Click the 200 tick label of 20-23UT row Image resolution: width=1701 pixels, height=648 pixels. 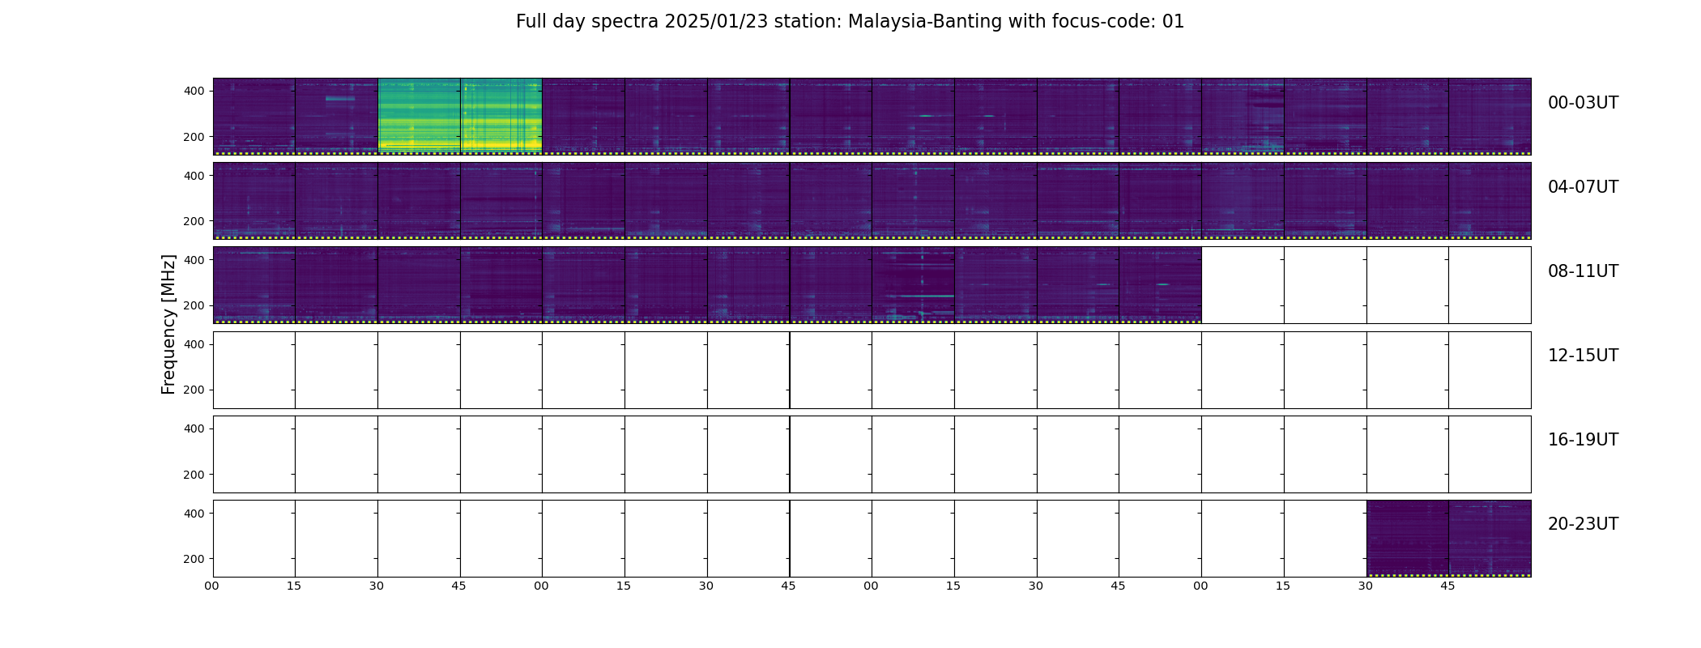pyautogui.click(x=194, y=559)
